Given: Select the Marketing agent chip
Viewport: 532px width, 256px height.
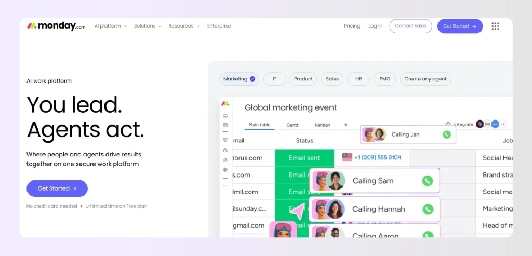Looking at the screenshot, I should click(239, 79).
